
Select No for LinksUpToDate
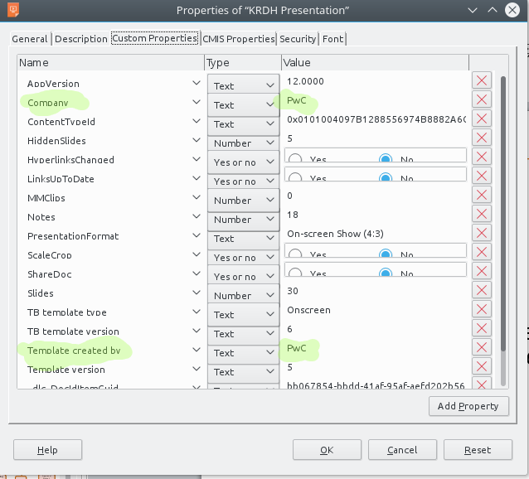coord(386,177)
